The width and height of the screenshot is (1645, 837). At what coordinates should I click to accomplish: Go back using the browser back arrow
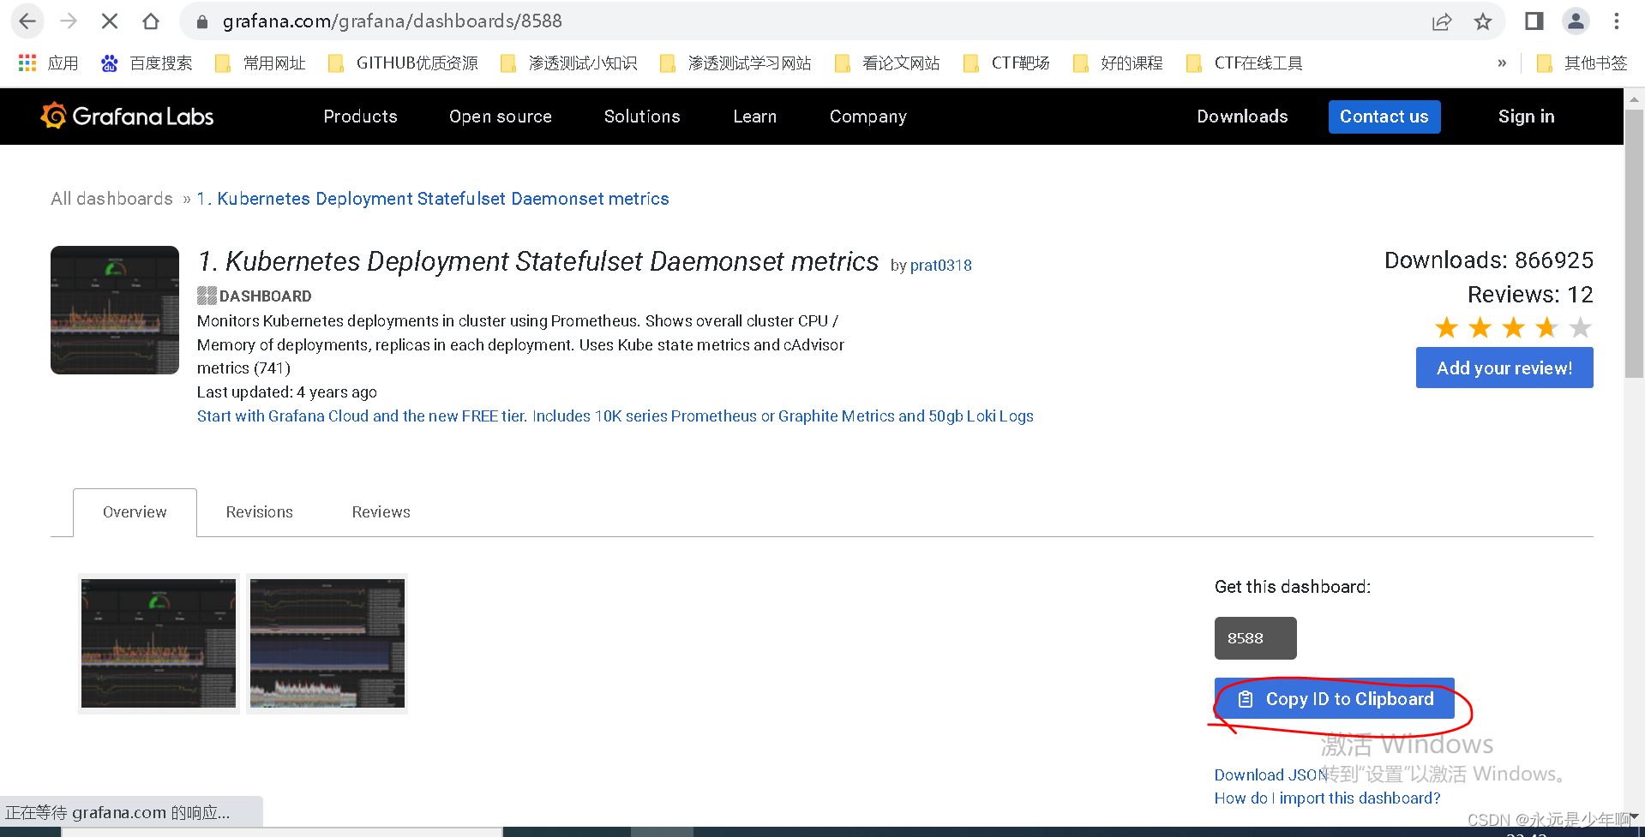point(27,21)
